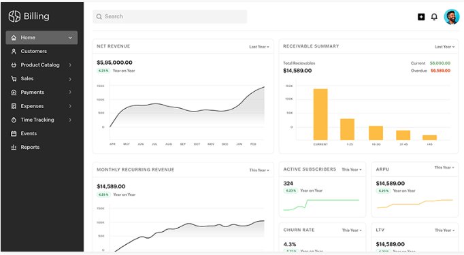Expand the Time Tracking submenu arrow
Image resolution: width=464 pixels, height=255 pixels.
70,120
